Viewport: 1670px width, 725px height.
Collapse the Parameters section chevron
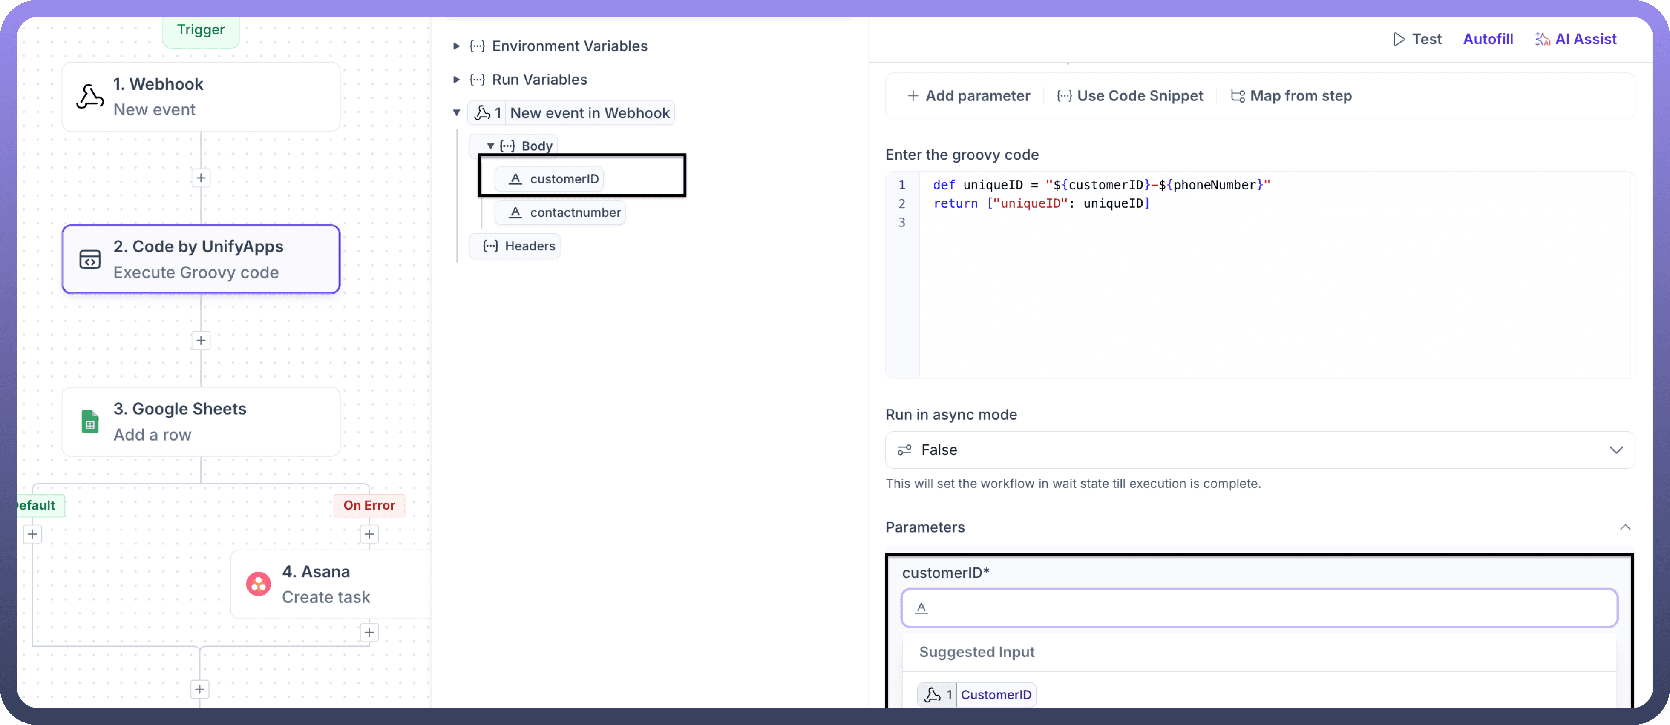pos(1624,527)
